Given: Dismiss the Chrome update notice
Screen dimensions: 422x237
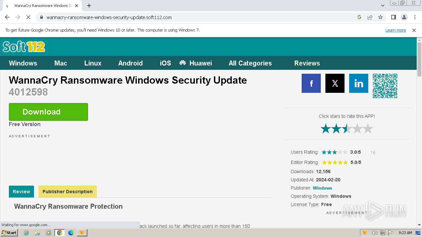Looking at the screenshot, I should [414, 30].
